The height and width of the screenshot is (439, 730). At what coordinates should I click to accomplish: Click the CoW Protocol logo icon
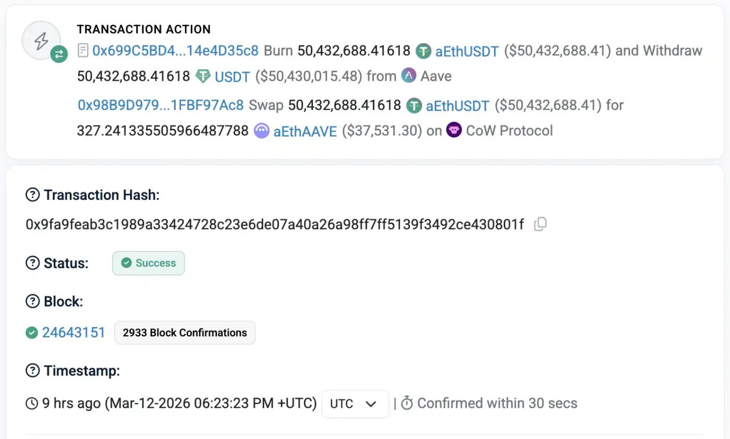click(x=454, y=130)
